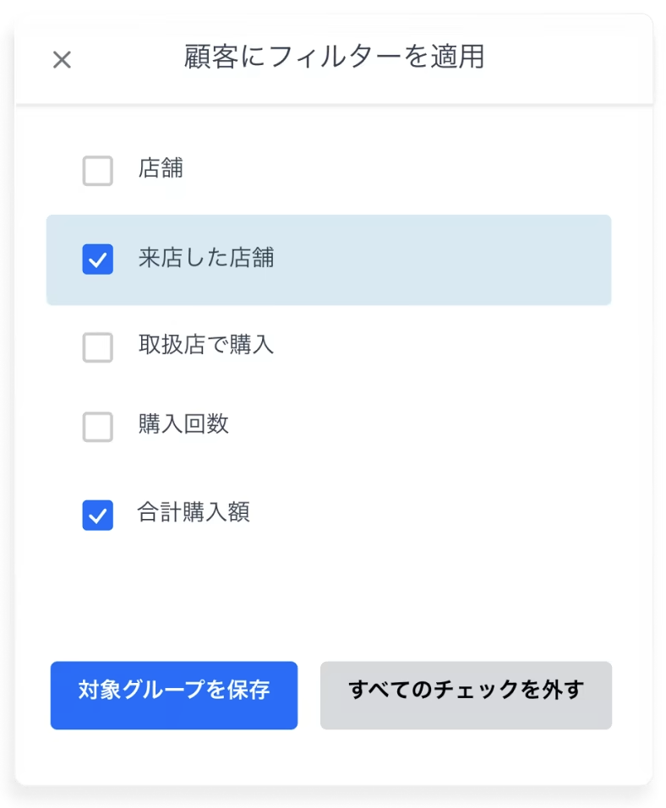Click the 合計購入額 filter label

194,512
